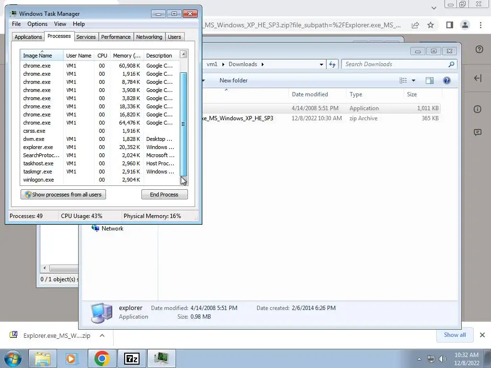Open download item options chevron
The width and height of the screenshot is (491, 368).
pos(102,335)
